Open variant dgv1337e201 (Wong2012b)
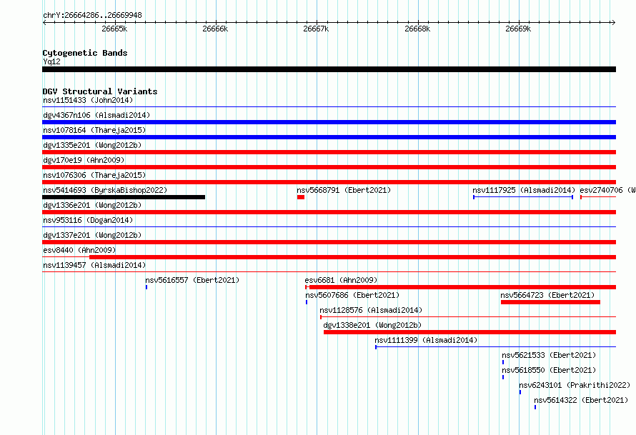This screenshot has width=636, height=435. click(92, 235)
